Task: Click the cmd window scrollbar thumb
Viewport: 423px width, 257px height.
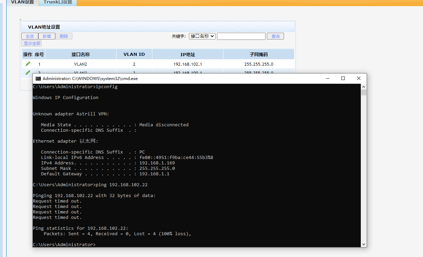Action: (364, 93)
